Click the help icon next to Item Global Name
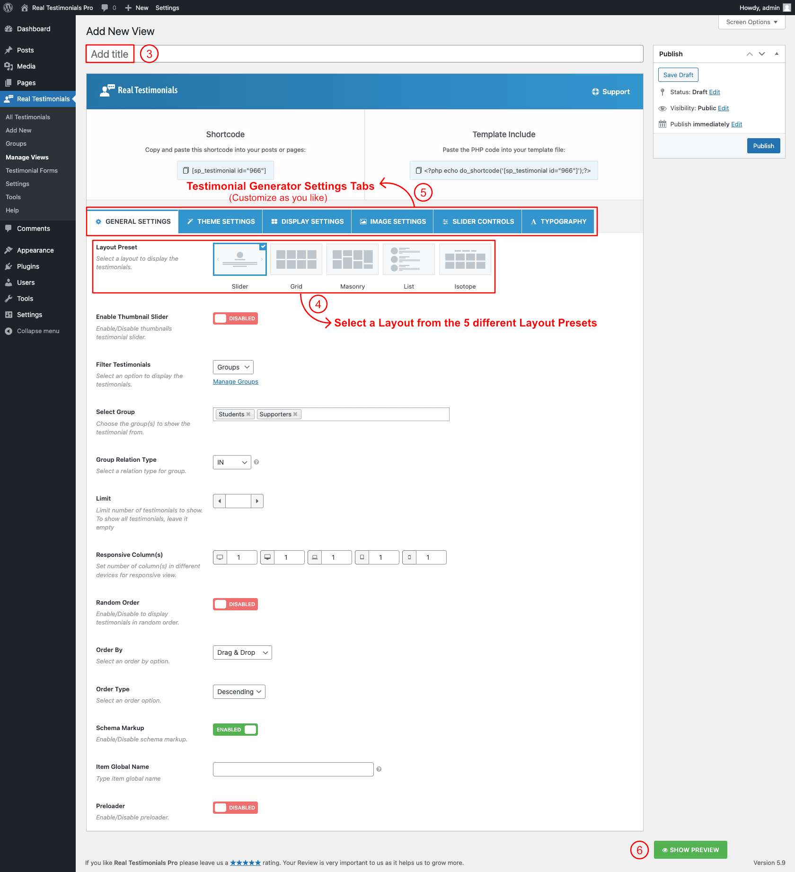Viewport: 795px width, 872px height. [379, 769]
